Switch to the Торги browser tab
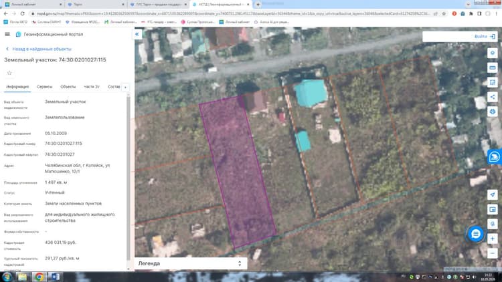Viewport: 502px width, 282px height. pyautogui.click(x=95, y=5)
